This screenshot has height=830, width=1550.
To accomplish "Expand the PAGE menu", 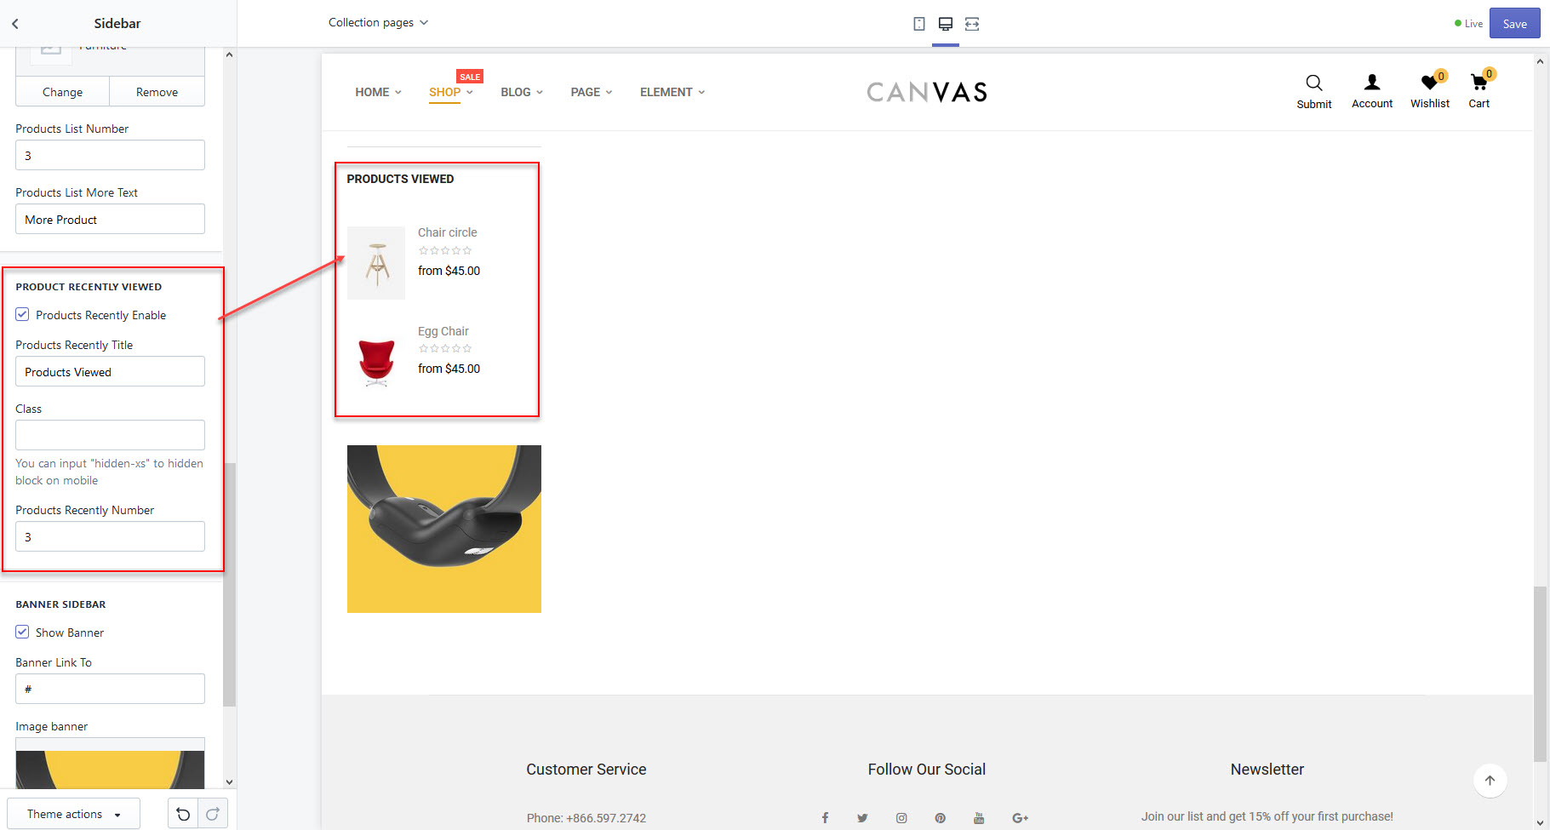I will click(591, 92).
